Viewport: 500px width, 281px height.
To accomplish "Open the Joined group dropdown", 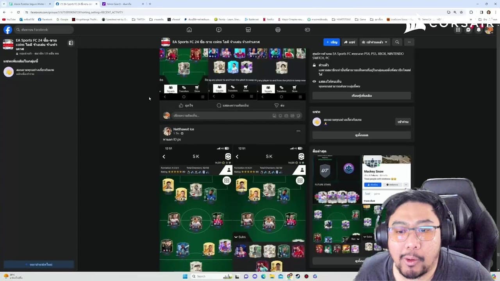I will (x=375, y=42).
